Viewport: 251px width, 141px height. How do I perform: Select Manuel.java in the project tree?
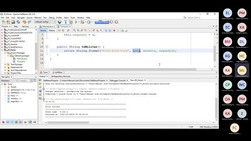pyautogui.click(x=22, y=58)
